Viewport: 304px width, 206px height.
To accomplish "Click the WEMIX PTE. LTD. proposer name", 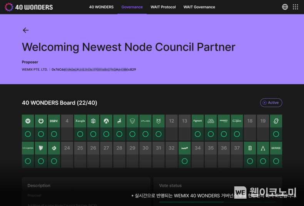I will pos(35,69).
